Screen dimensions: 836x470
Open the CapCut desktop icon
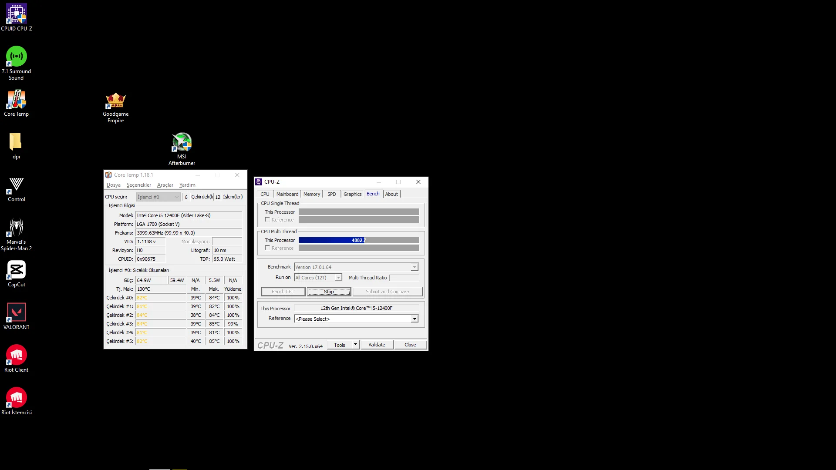point(17,270)
